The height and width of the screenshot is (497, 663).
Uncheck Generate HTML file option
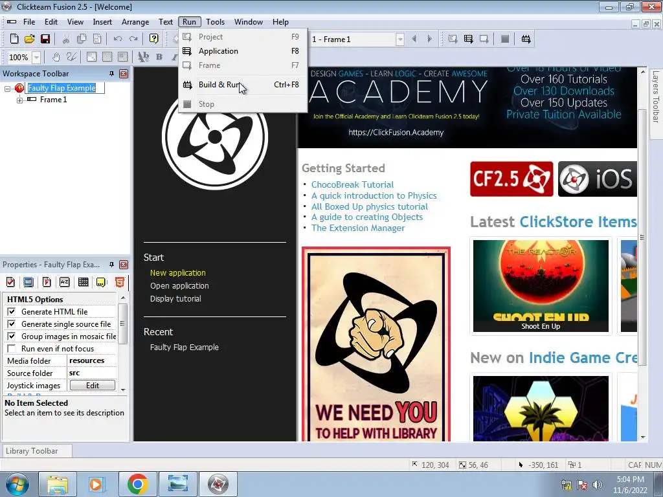pyautogui.click(x=12, y=311)
